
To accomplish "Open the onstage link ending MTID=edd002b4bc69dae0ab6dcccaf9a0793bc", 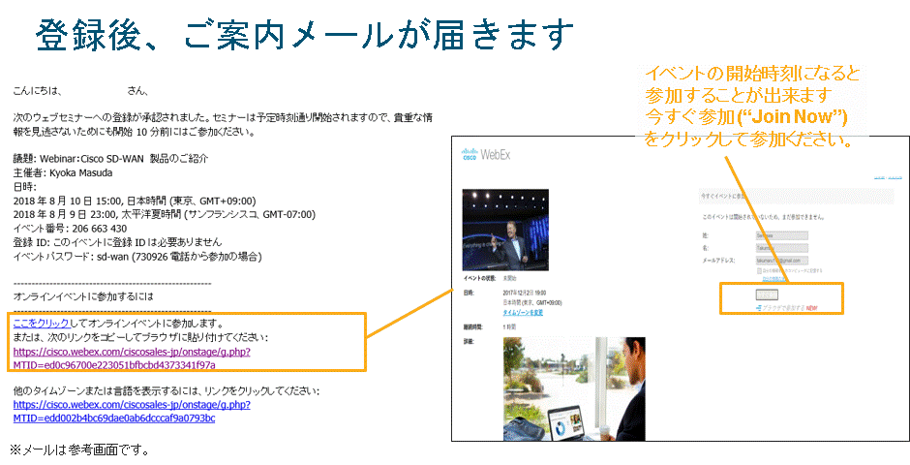I will 132,411.
